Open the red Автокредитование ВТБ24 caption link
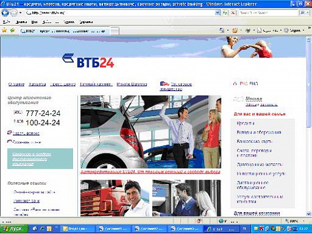The width and height of the screenshot is (312, 234). pyautogui.click(x=150, y=172)
